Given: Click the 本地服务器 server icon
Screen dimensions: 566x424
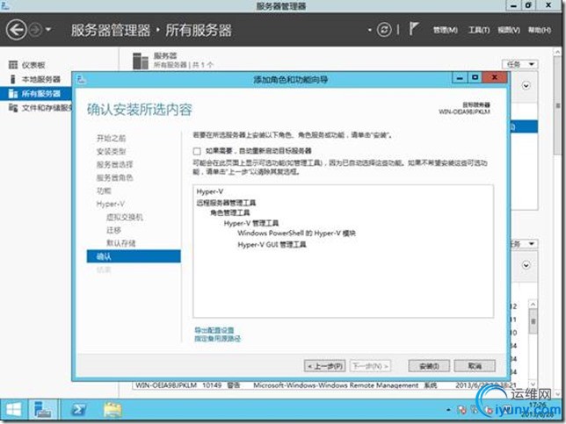Looking at the screenshot, I should pyautogui.click(x=13, y=79).
